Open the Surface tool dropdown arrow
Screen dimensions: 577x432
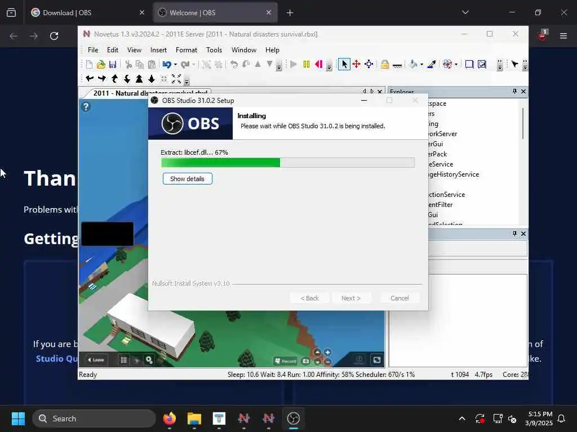pos(456,65)
